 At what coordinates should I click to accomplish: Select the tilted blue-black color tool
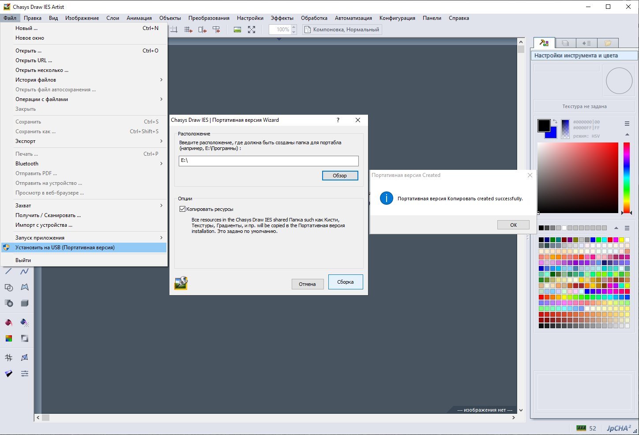tap(8, 373)
